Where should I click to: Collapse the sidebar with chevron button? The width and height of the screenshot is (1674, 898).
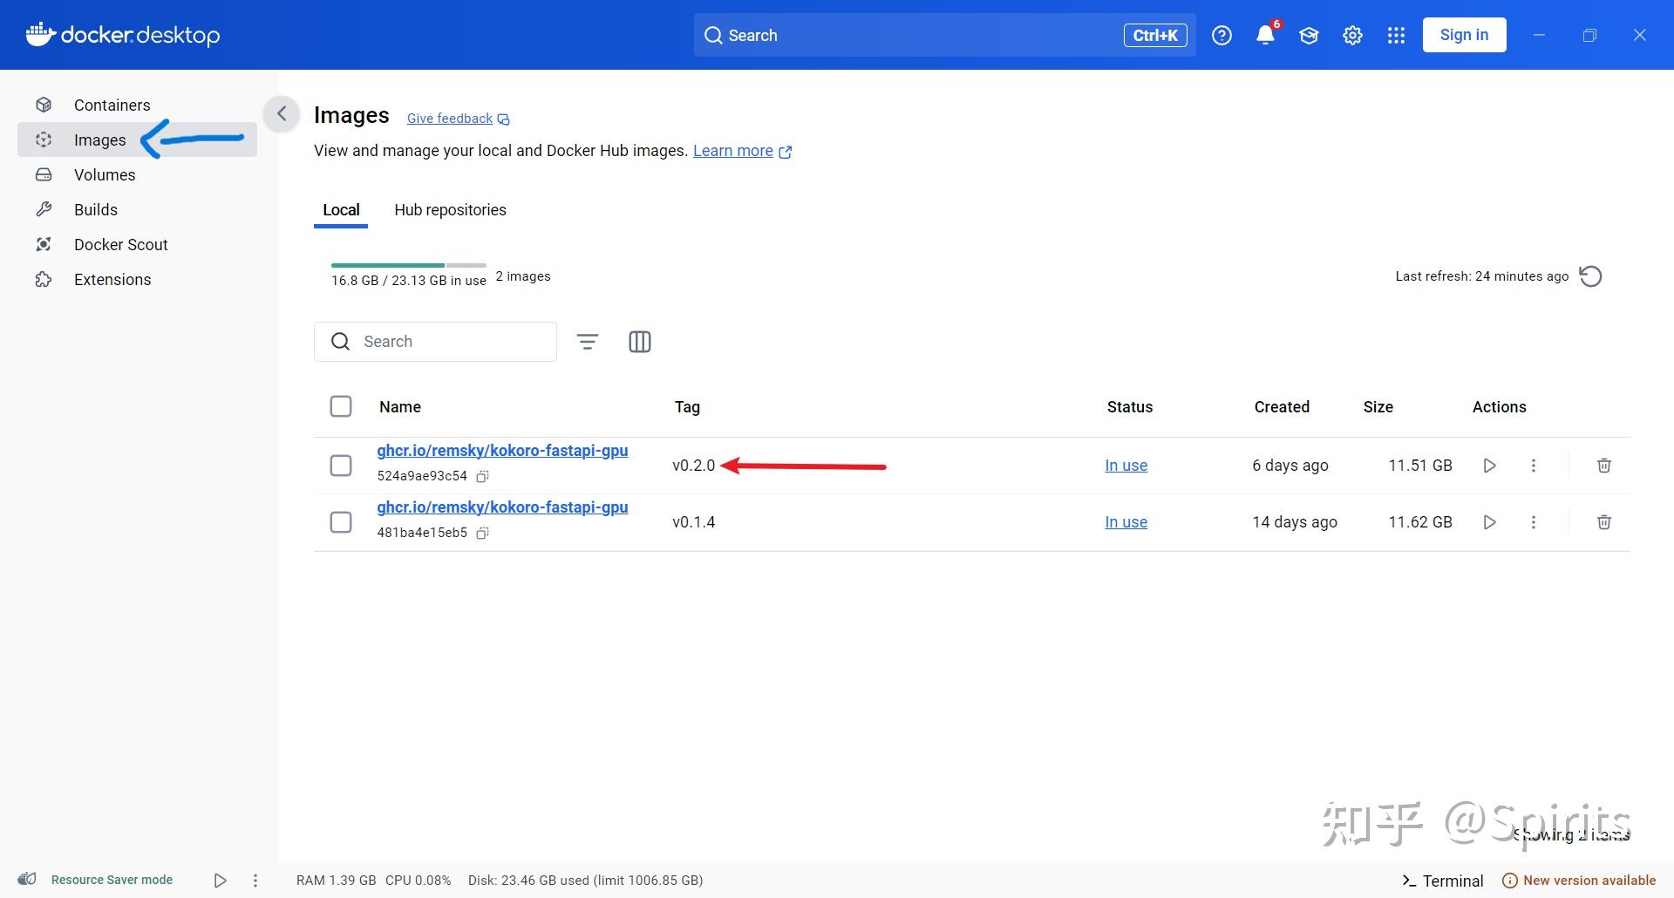click(x=282, y=113)
